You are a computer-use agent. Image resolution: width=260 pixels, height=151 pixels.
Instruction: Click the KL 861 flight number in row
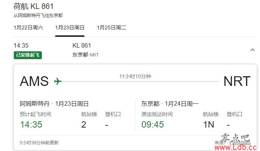click(x=81, y=45)
